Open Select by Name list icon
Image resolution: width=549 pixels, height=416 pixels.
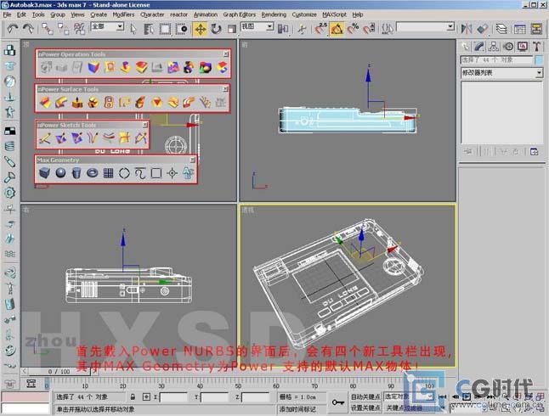[149, 29]
